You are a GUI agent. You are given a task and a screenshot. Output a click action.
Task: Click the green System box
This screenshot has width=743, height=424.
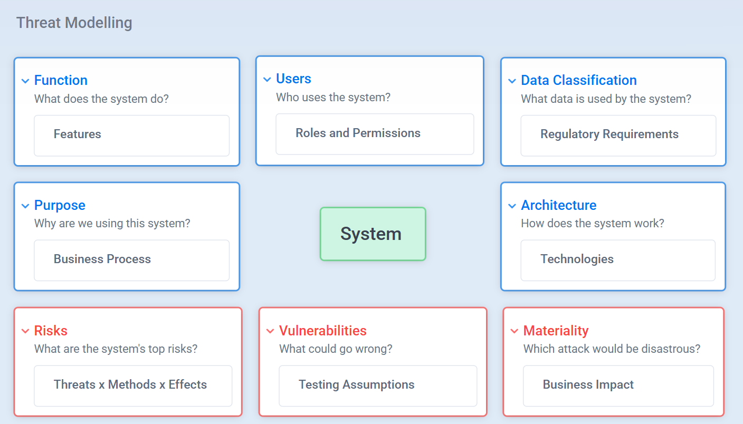373,234
